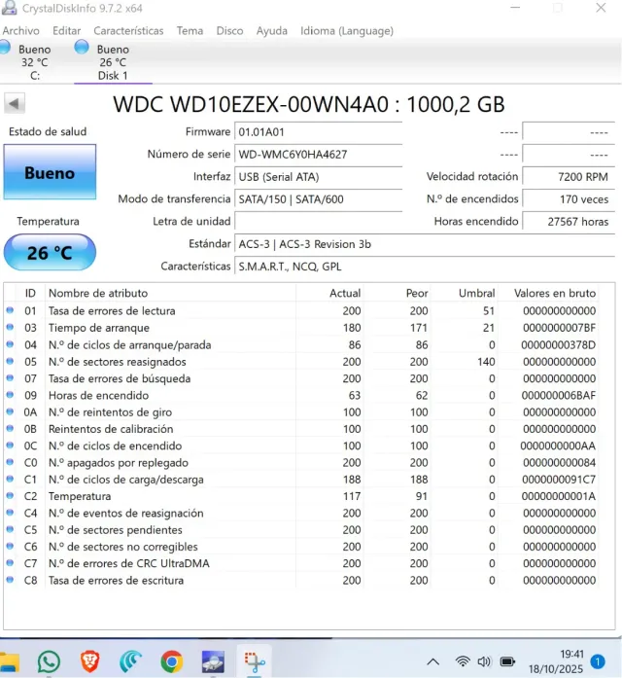
Task: Select raw value 0000000091C7
Action: coord(559,480)
